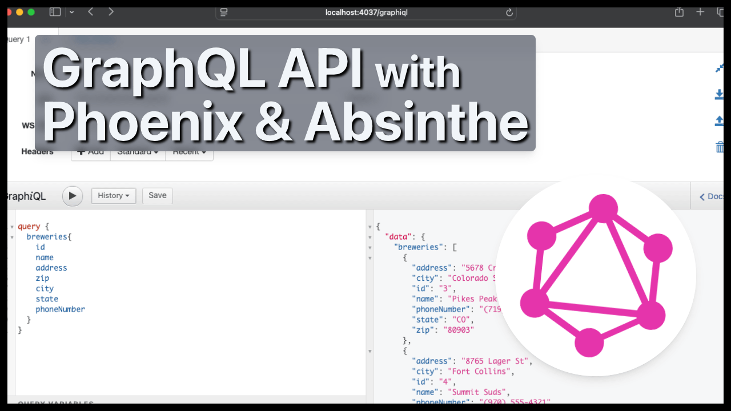731x411 pixels.
Task: Collapse the "breweries": [ fold arrow in results
Action: [369, 248]
